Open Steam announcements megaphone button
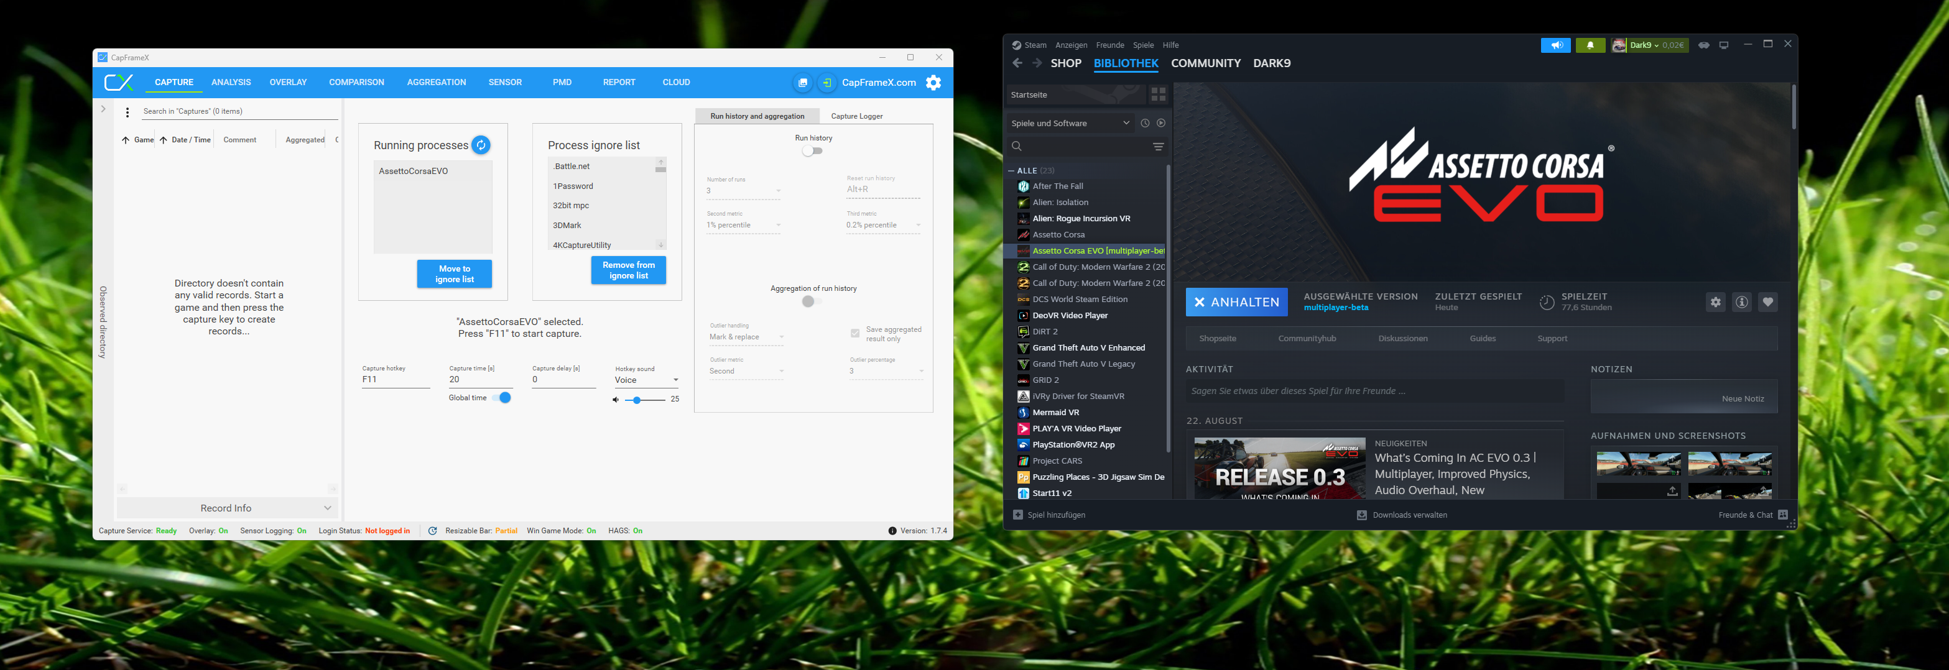This screenshot has width=1949, height=670. click(1555, 45)
